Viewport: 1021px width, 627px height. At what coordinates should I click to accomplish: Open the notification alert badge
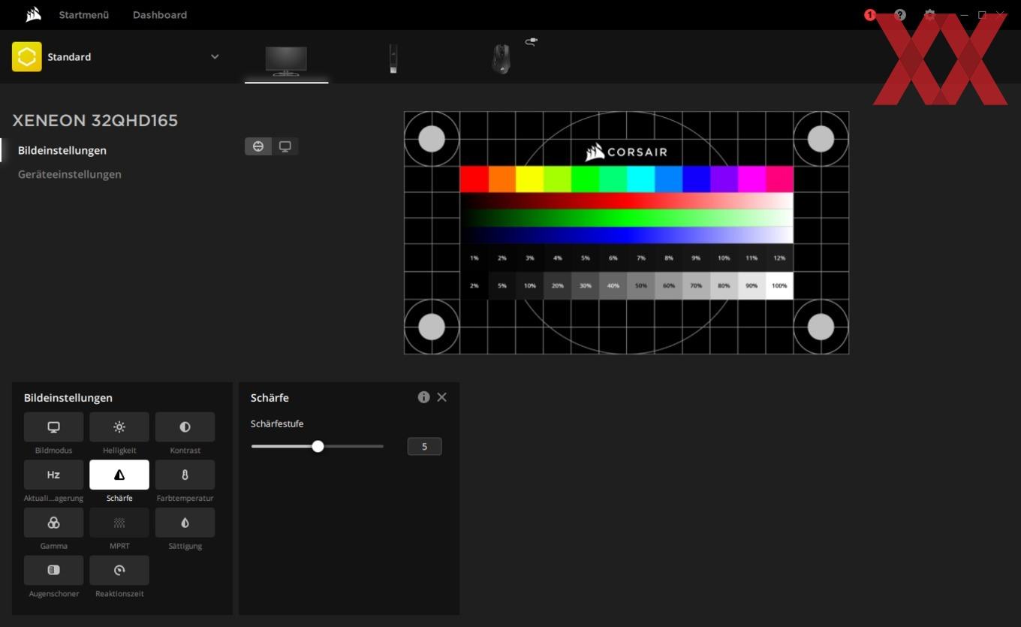click(x=869, y=14)
